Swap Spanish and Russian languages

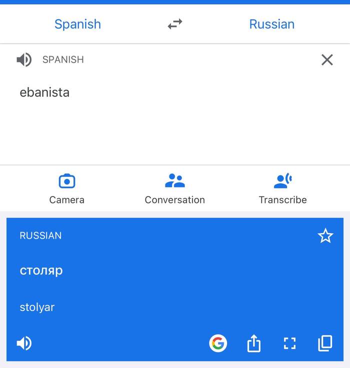click(175, 24)
